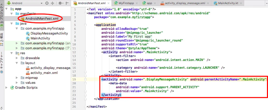
Task: Expand the drawable folder
Action: coord(17,58)
